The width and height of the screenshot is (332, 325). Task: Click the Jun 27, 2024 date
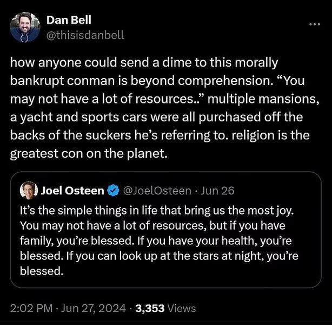92,308
